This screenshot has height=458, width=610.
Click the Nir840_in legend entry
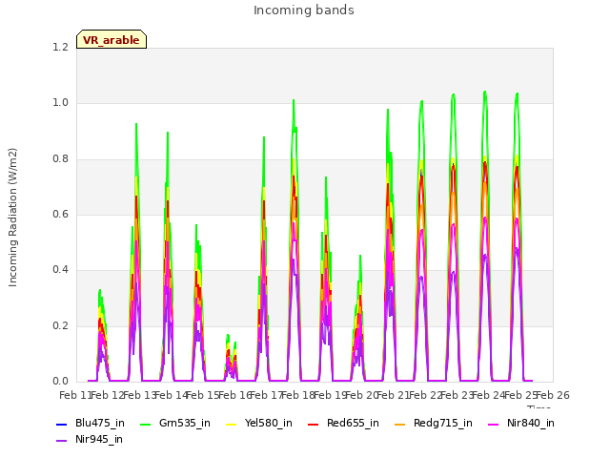[x=521, y=424]
